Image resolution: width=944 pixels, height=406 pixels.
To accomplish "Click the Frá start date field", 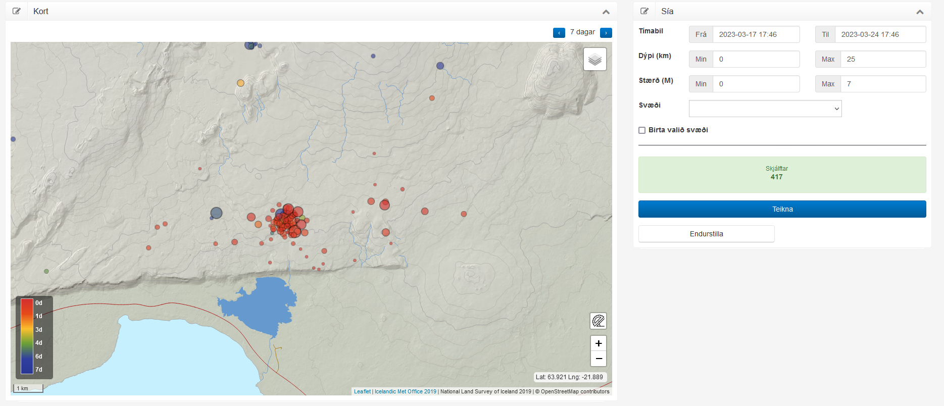I will [756, 34].
